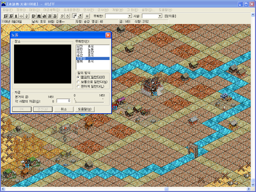Select 보통으로 일한다(N) work mode
Image resolution: width=256 pixels, height=192 pixels.
[92, 82]
